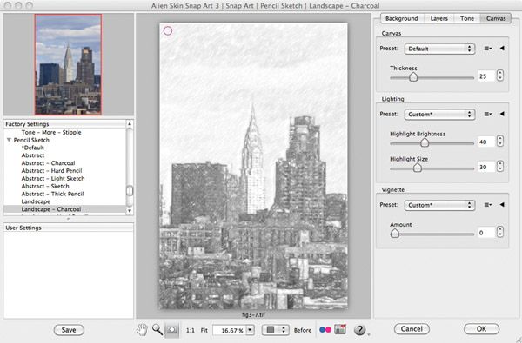Open Canvas preset options menu icon

click(488, 49)
